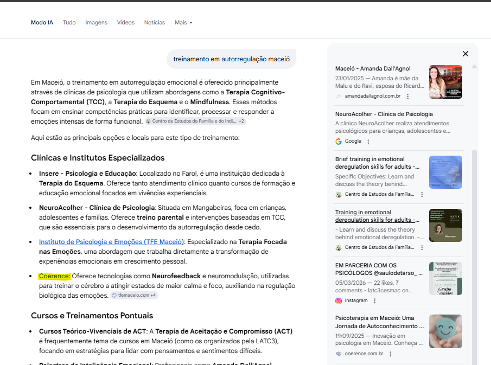Open the Vídeos tab
Image resolution: width=491 pixels, height=365 pixels.
[x=125, y=23]
